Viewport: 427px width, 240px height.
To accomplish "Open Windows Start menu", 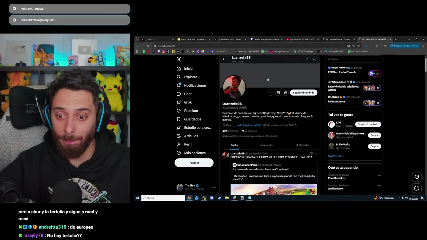I will (x=137, y=198).
